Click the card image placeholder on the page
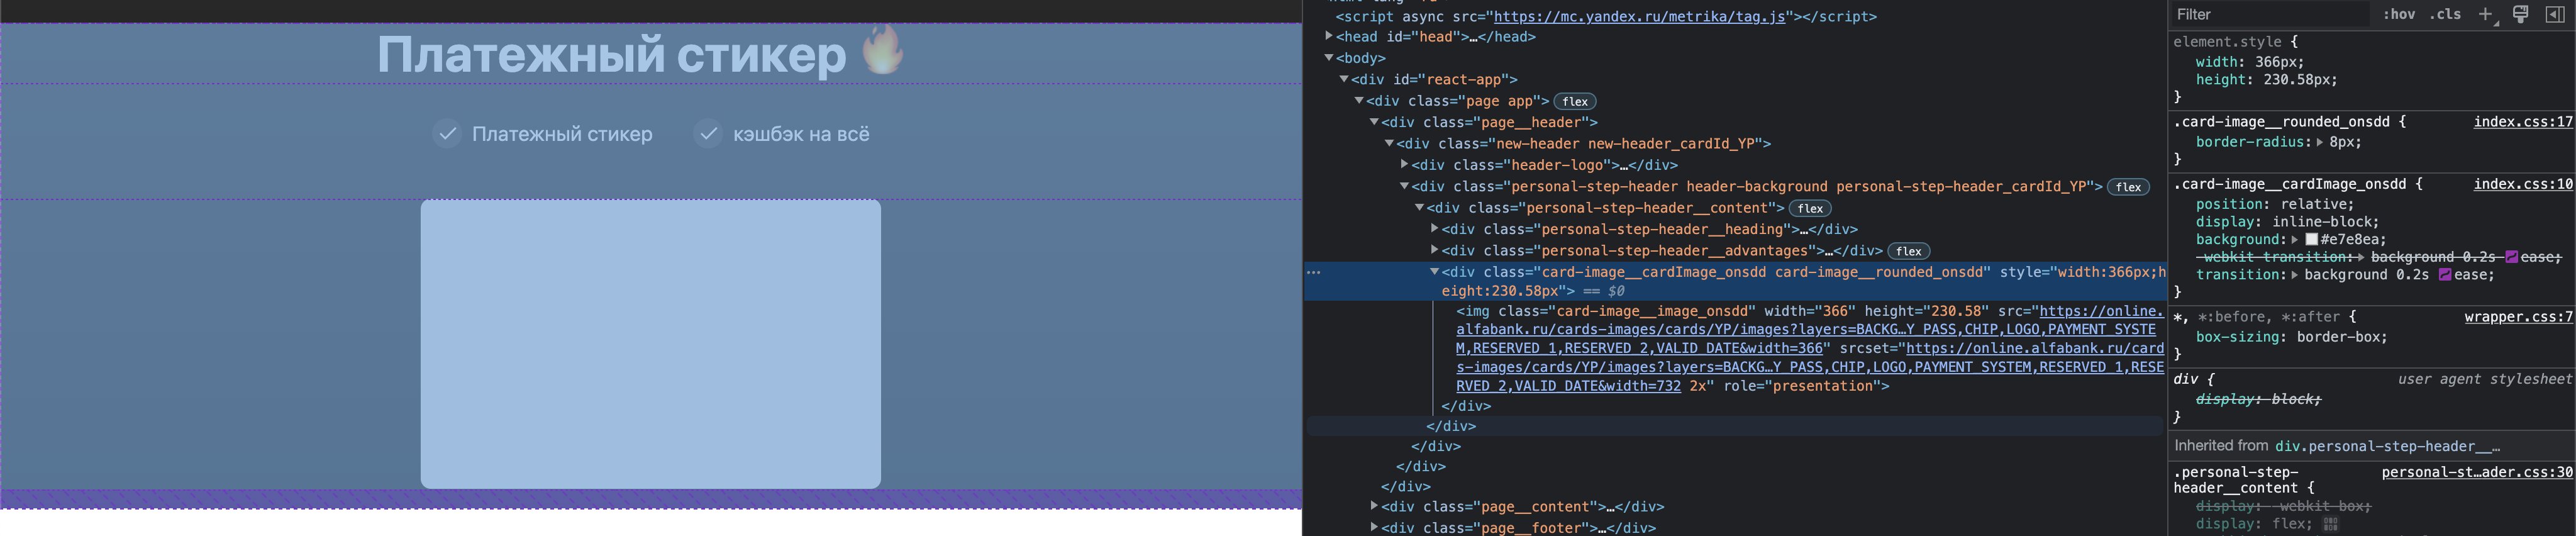The image size is (2576, 536). tap(651, 344)
